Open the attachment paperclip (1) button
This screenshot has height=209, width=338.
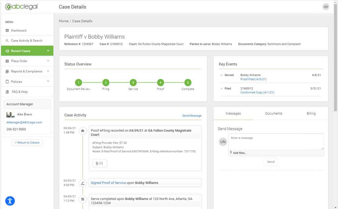[x=99, y=163]
